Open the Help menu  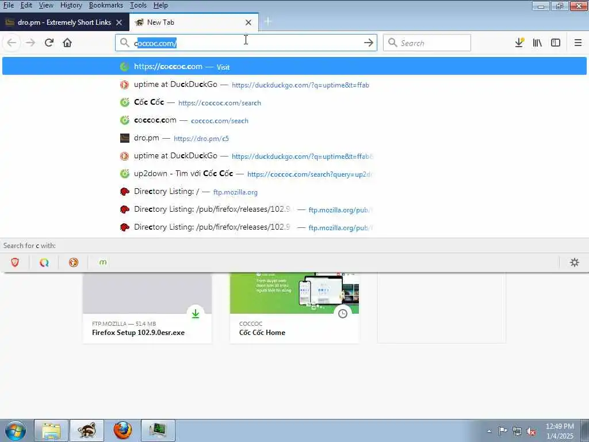tap(160, 5)
